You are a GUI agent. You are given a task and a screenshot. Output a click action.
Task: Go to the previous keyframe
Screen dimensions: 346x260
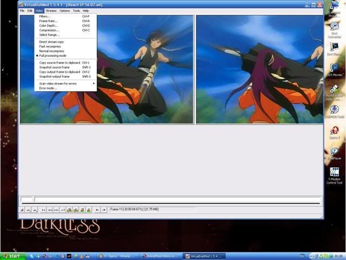coord(69,210)
